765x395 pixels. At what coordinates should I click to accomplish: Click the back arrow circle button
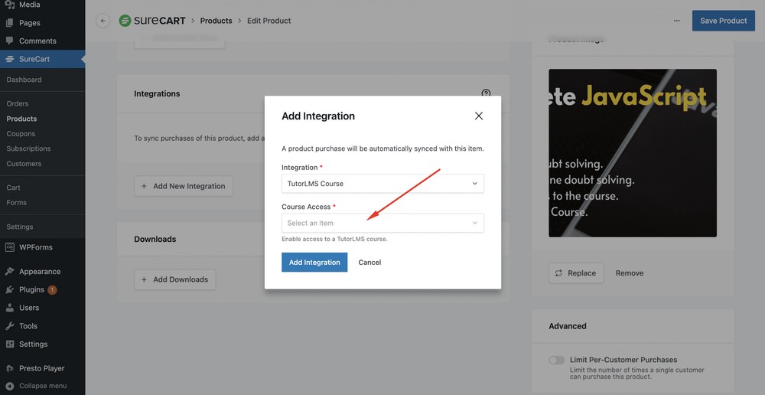click(103, 21)
